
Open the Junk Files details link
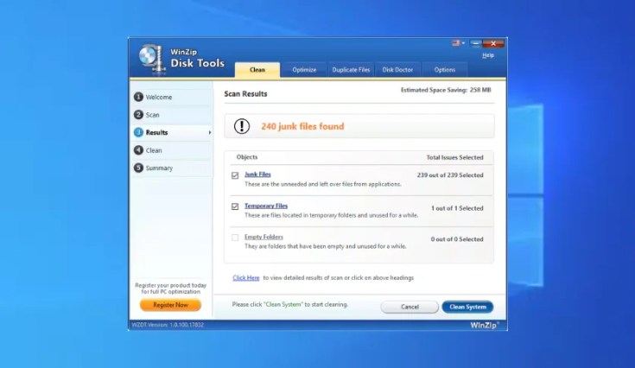(x=257, y=174)
